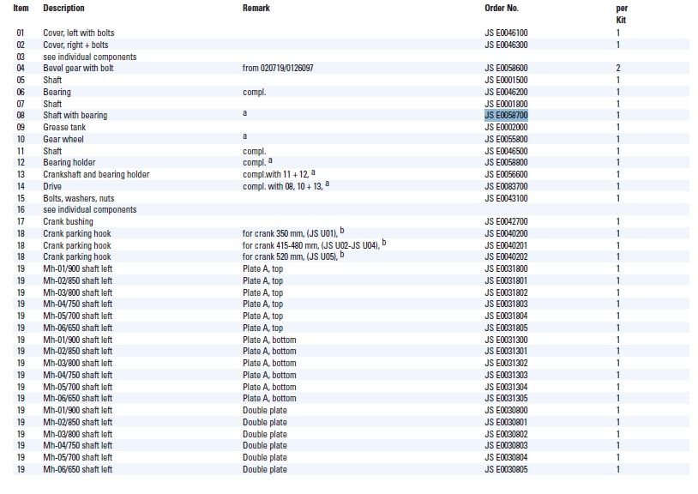This screenshot has width=698, height=494.
Task: Select the 'Cover, left with bolts' description
Action: coord(79,33)
